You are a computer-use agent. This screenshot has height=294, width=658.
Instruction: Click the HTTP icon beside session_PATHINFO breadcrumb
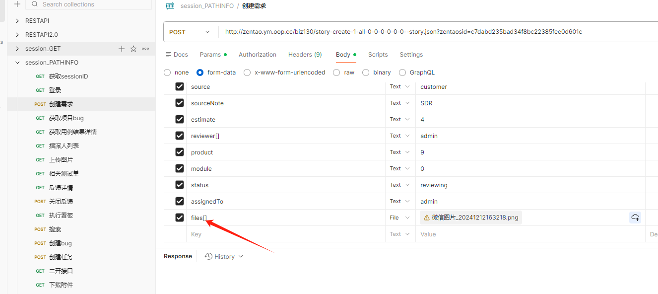170,6
